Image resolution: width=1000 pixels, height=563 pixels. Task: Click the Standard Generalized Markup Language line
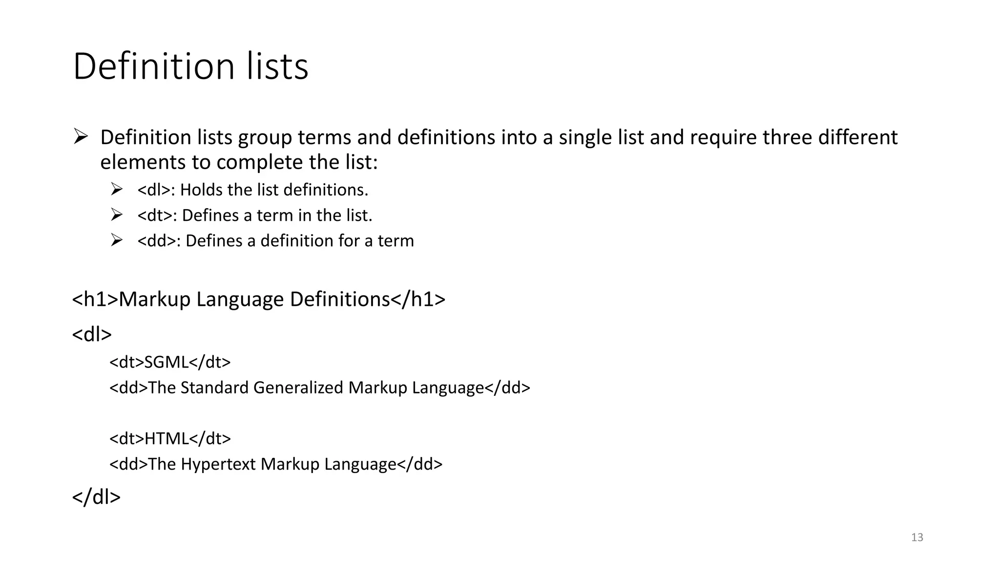319,388
